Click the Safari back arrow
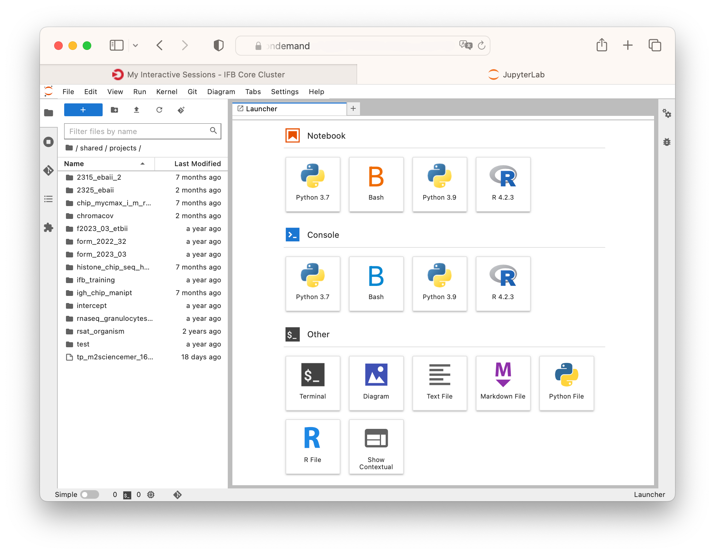This screenshot has height=554, width=715. point(160,45)
